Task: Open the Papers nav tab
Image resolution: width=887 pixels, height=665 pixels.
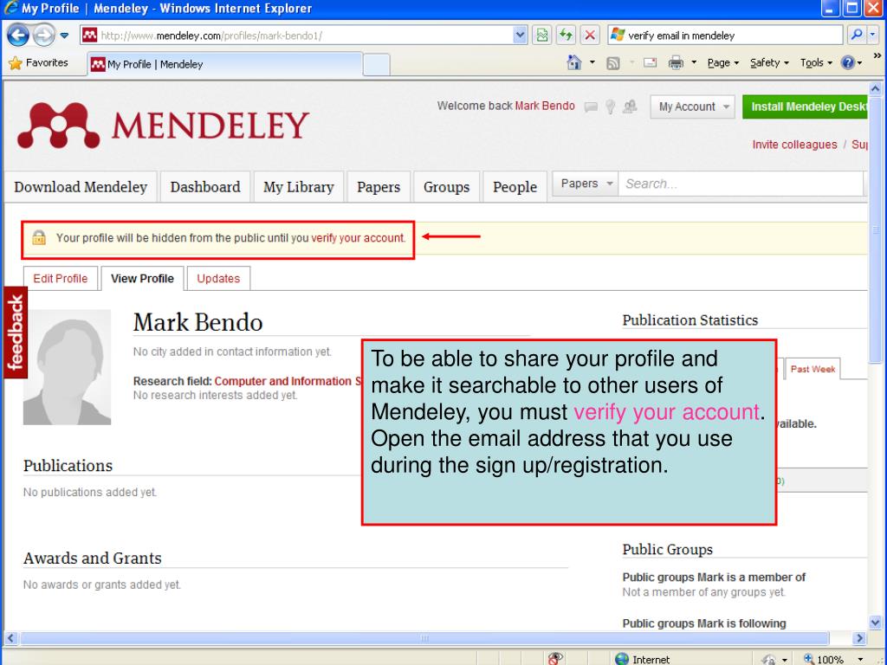Action: (x=379, y=187)
